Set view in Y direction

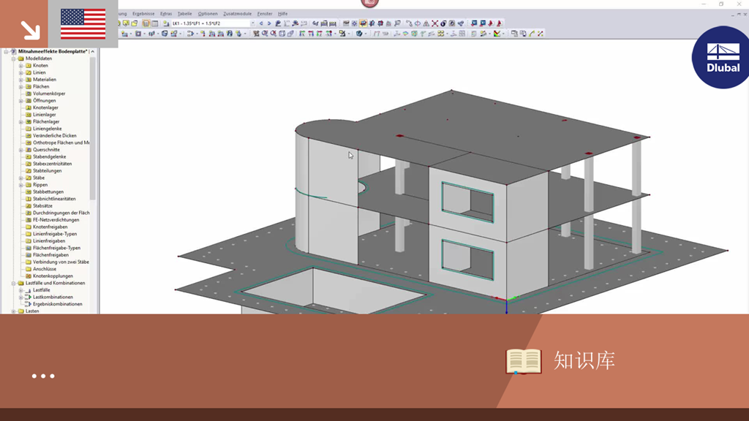(x=311, y=34)
